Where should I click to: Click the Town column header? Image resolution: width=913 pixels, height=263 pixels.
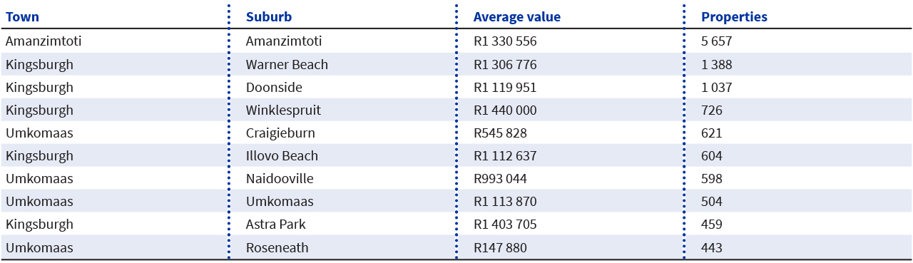(22, 16)
